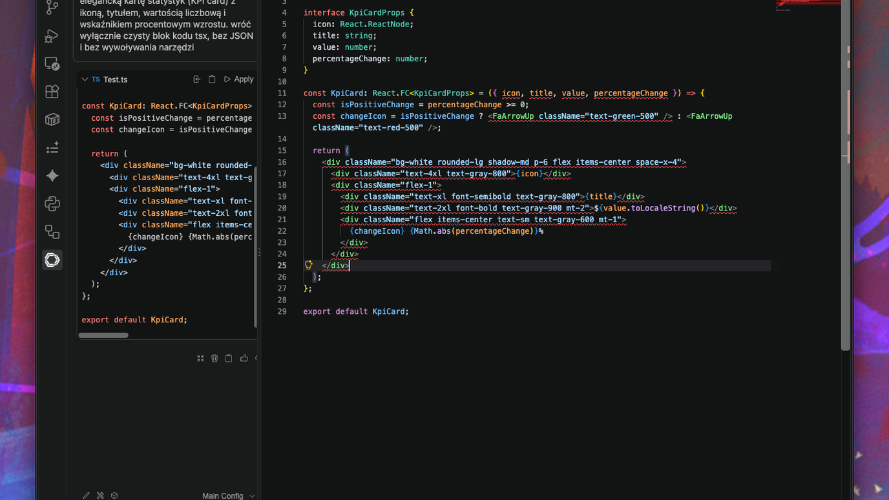889x500 pixels.
Task: Open the Run and Debug view
Action: pyautogui.click(x=52, y=36)
